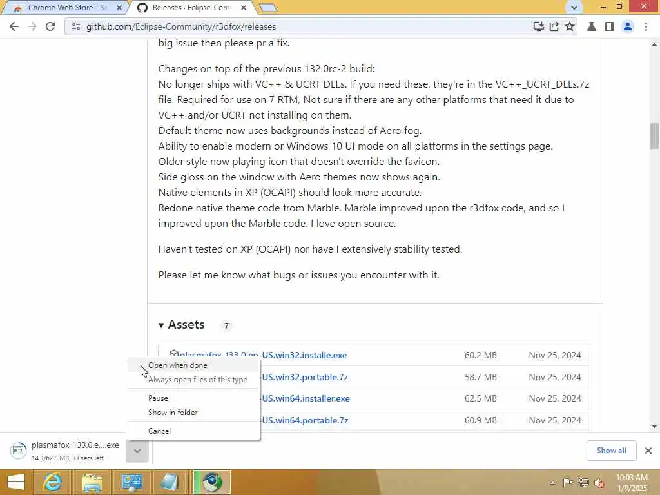Screen dimensions: 660x495
Task: Collapse the Assets section triangle
Action: 161,325
